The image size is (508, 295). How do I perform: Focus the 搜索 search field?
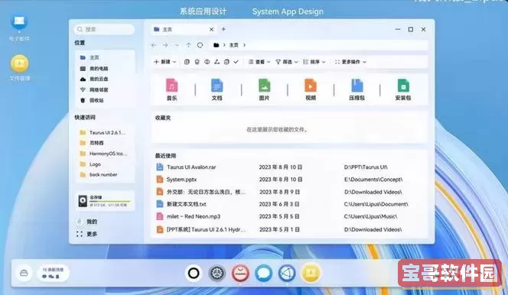(x=104, y=30)
